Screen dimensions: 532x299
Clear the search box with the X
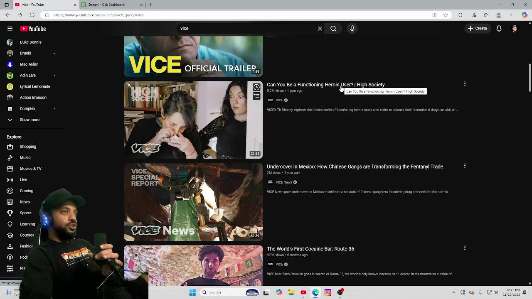[320, 29]
